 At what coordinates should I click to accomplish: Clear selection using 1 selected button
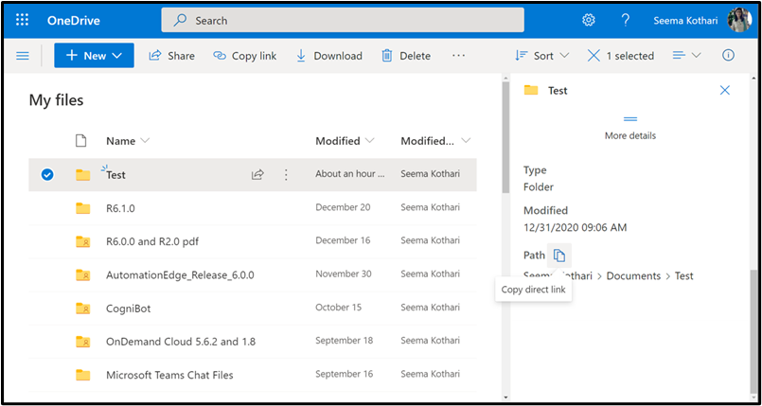620,56
